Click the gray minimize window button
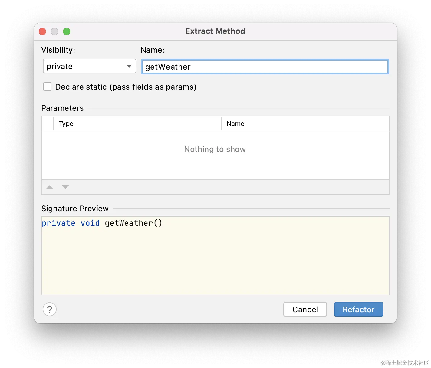431x368 pixels. click(x=54, y=31)
